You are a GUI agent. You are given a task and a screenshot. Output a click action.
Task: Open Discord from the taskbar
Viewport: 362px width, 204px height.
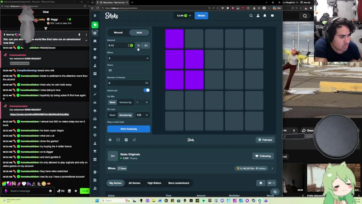pyautogui.click(x=222, y=201)
